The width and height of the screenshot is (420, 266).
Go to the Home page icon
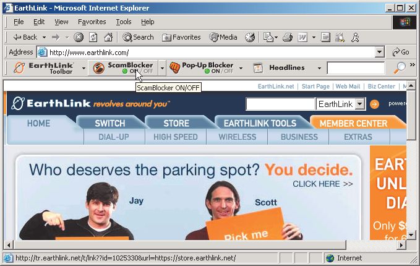(x=108, y=37)
